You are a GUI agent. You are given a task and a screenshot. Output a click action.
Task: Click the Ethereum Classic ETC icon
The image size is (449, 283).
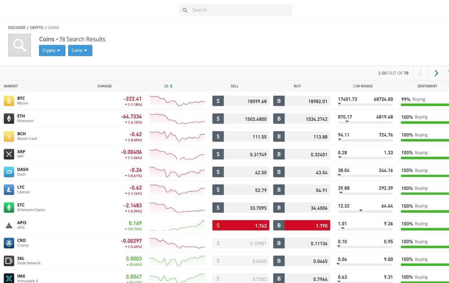(x=9, y=208)
